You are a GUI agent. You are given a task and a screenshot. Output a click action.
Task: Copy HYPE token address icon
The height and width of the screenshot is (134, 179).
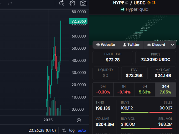pyautogui.click(x=127, y=3)
